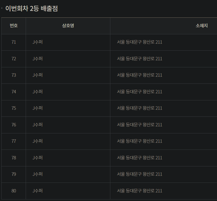Image resolution: width=217 pixels, height=201 pixels.
Task: Click J수퍼 store name in row 71
Action: coord(38,42)
